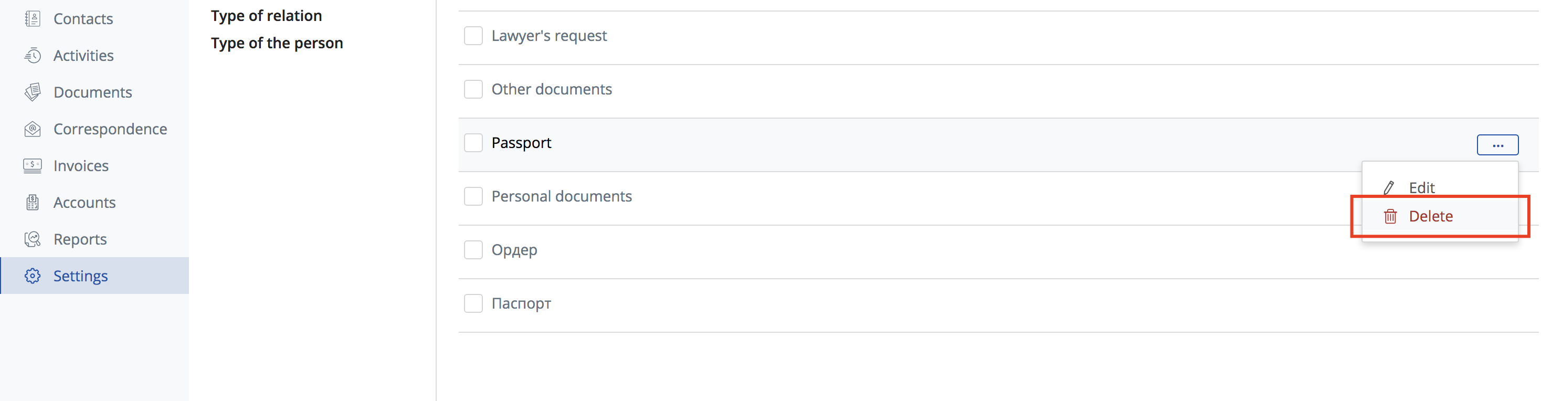
Task: Toggle the Ордер checkbox
Action: coord(473,249)
